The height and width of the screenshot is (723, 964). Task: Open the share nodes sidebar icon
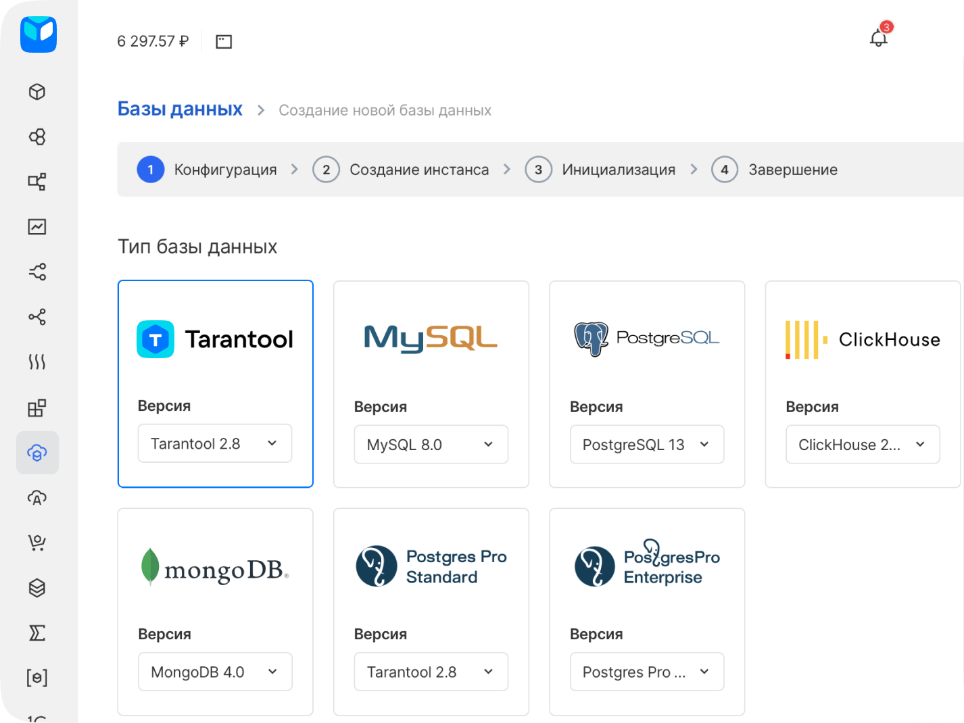click(x=37, y=317)
